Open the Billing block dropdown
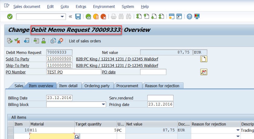The height and width of the screenshot is (139, 254). coord(103,104)
